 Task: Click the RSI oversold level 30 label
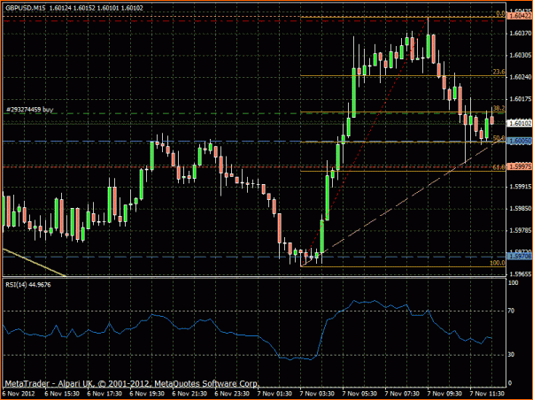click(x=511, y=355)
